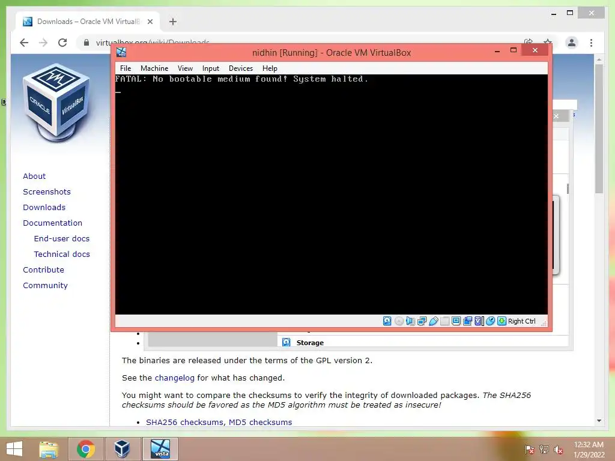Open VirtualBox Manager cube icon in taskbar
615x461 pixels.
click(122, 449)
